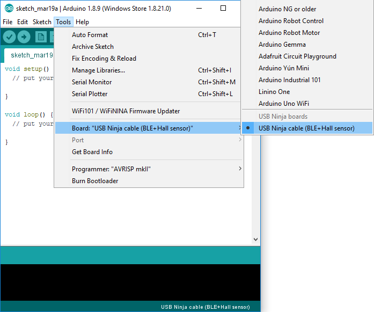Open the File menu
This screenshot has height=312, width=374.
click(x=8, y=22)
